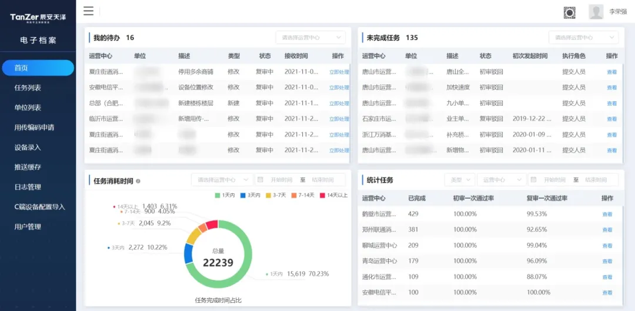Screen dimensions: 635x311
Task: Toggle the red 14天以上 legend item
Action: coord(333,195)
